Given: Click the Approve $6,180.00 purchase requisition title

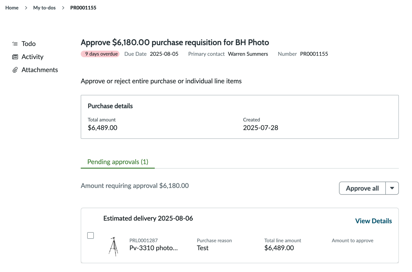Looking at the screenshot, I should (x=175, y=42).
